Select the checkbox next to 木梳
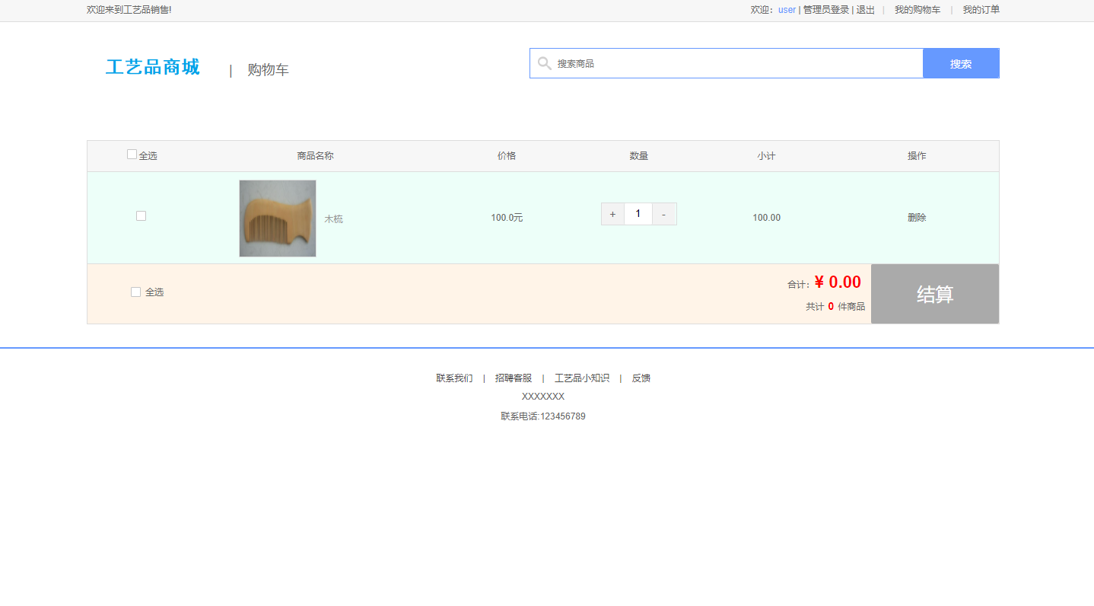The image size is (1094, 606). (x=141, y=215)
